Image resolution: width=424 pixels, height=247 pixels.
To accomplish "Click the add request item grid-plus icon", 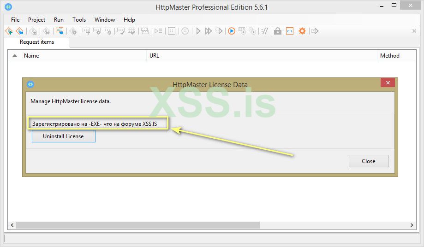I will click(86, 31).
